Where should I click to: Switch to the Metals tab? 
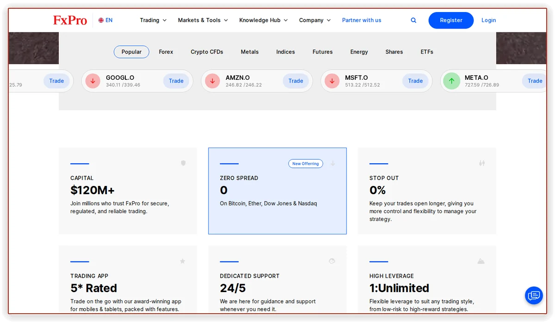tap(250, 52)
